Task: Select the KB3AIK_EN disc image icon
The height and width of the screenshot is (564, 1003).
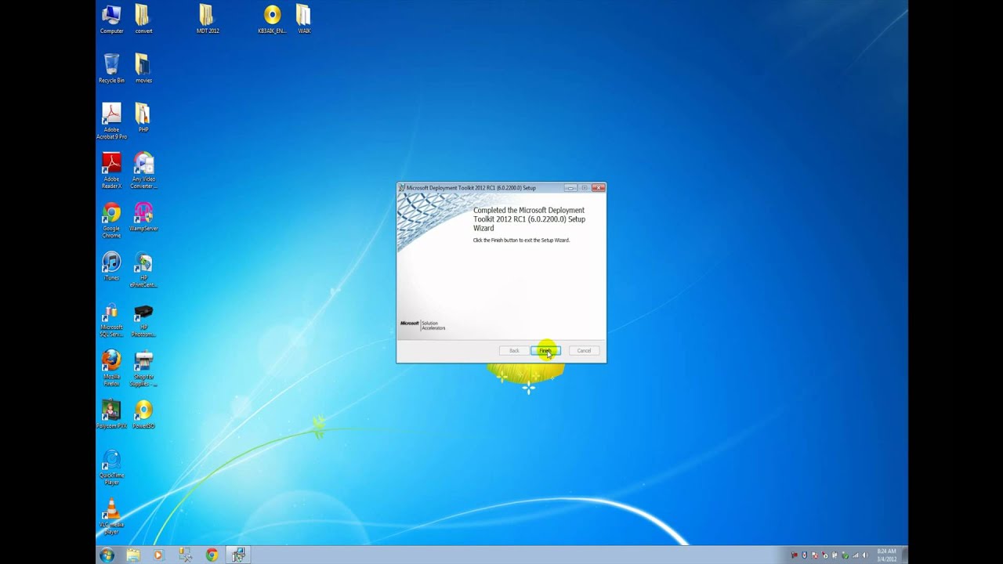Action: 272,20
